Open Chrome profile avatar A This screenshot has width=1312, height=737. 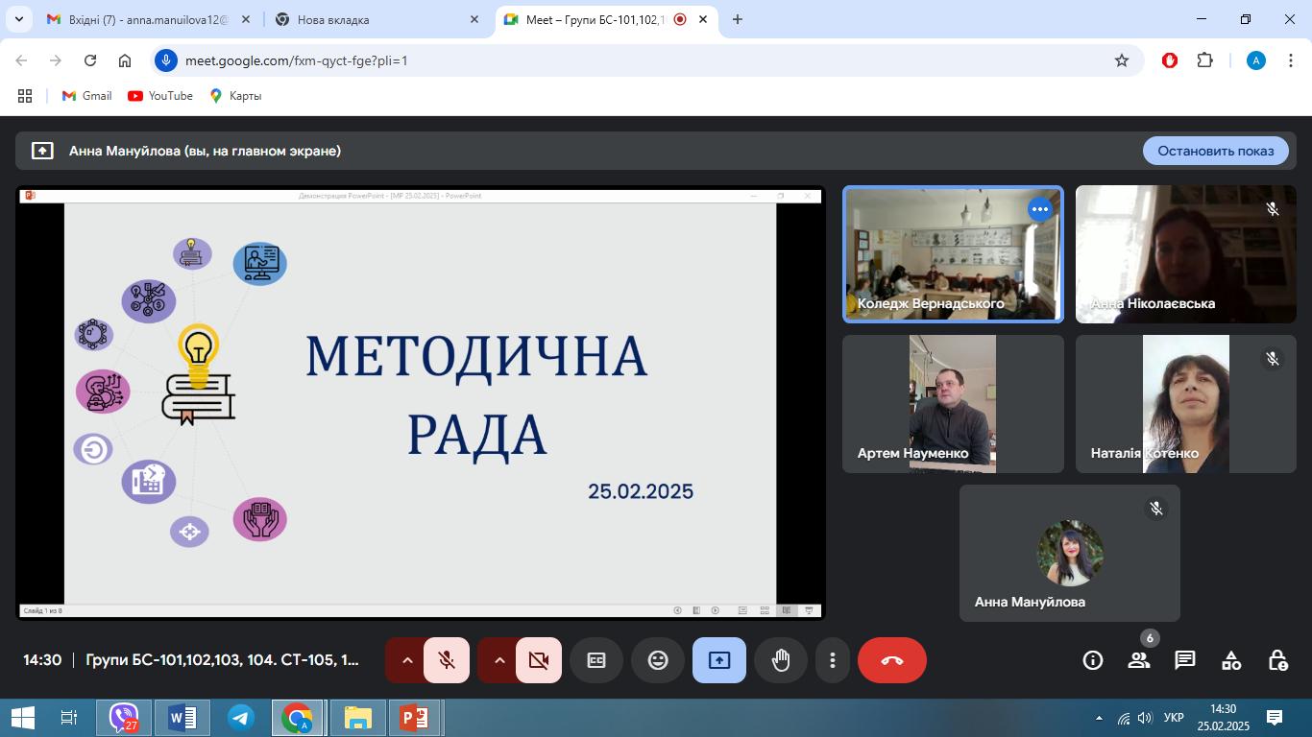tap(1256, 60)
